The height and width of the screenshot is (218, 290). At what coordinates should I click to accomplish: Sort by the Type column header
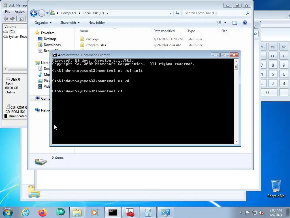(191, 31)
